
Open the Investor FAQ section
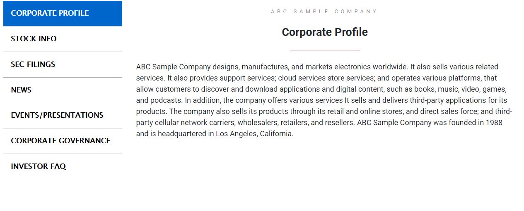[39, 166]
